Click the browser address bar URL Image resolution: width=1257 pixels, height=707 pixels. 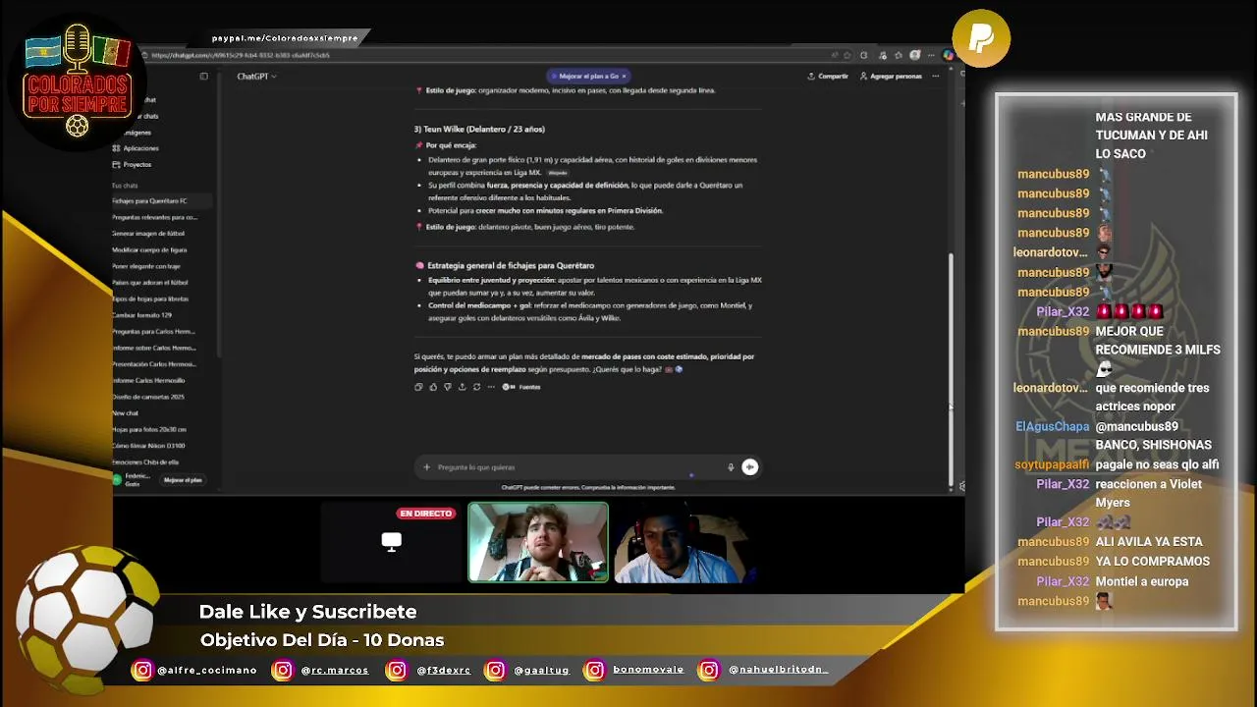click(241, 55)
